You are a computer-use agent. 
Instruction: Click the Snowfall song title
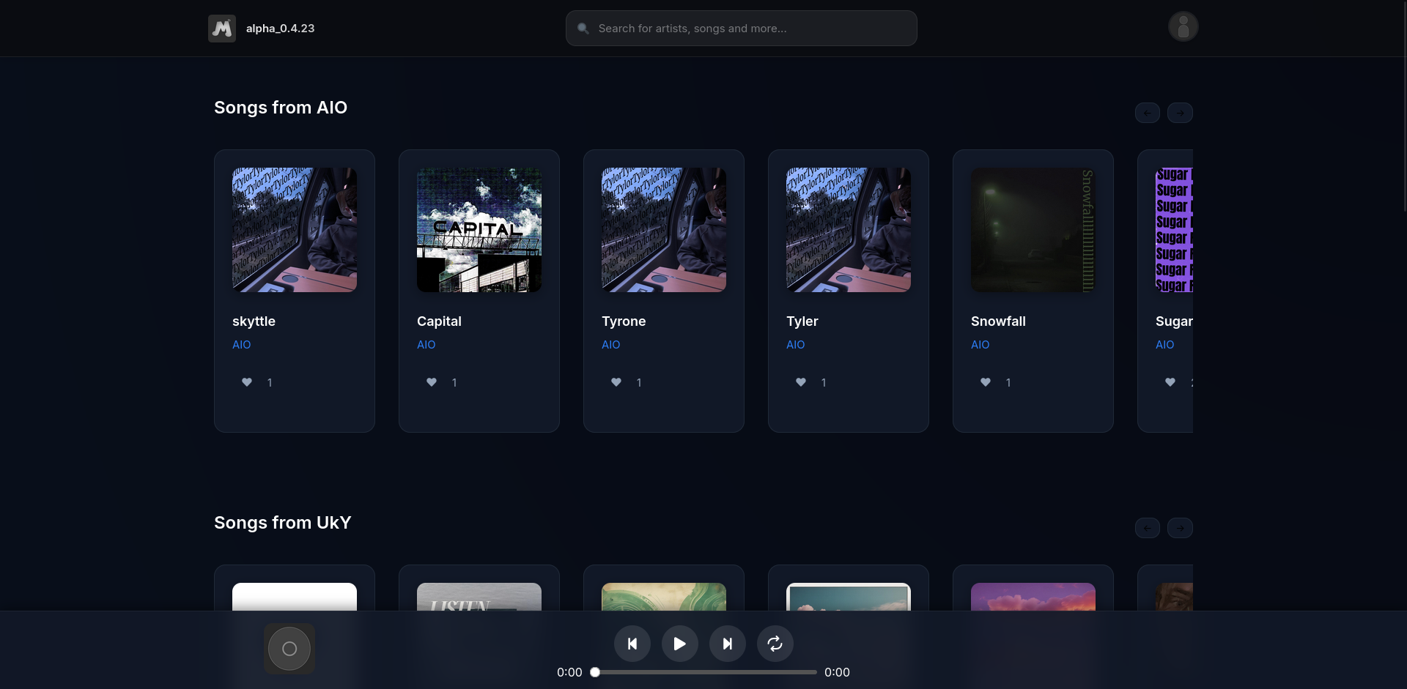coord(999,321)
